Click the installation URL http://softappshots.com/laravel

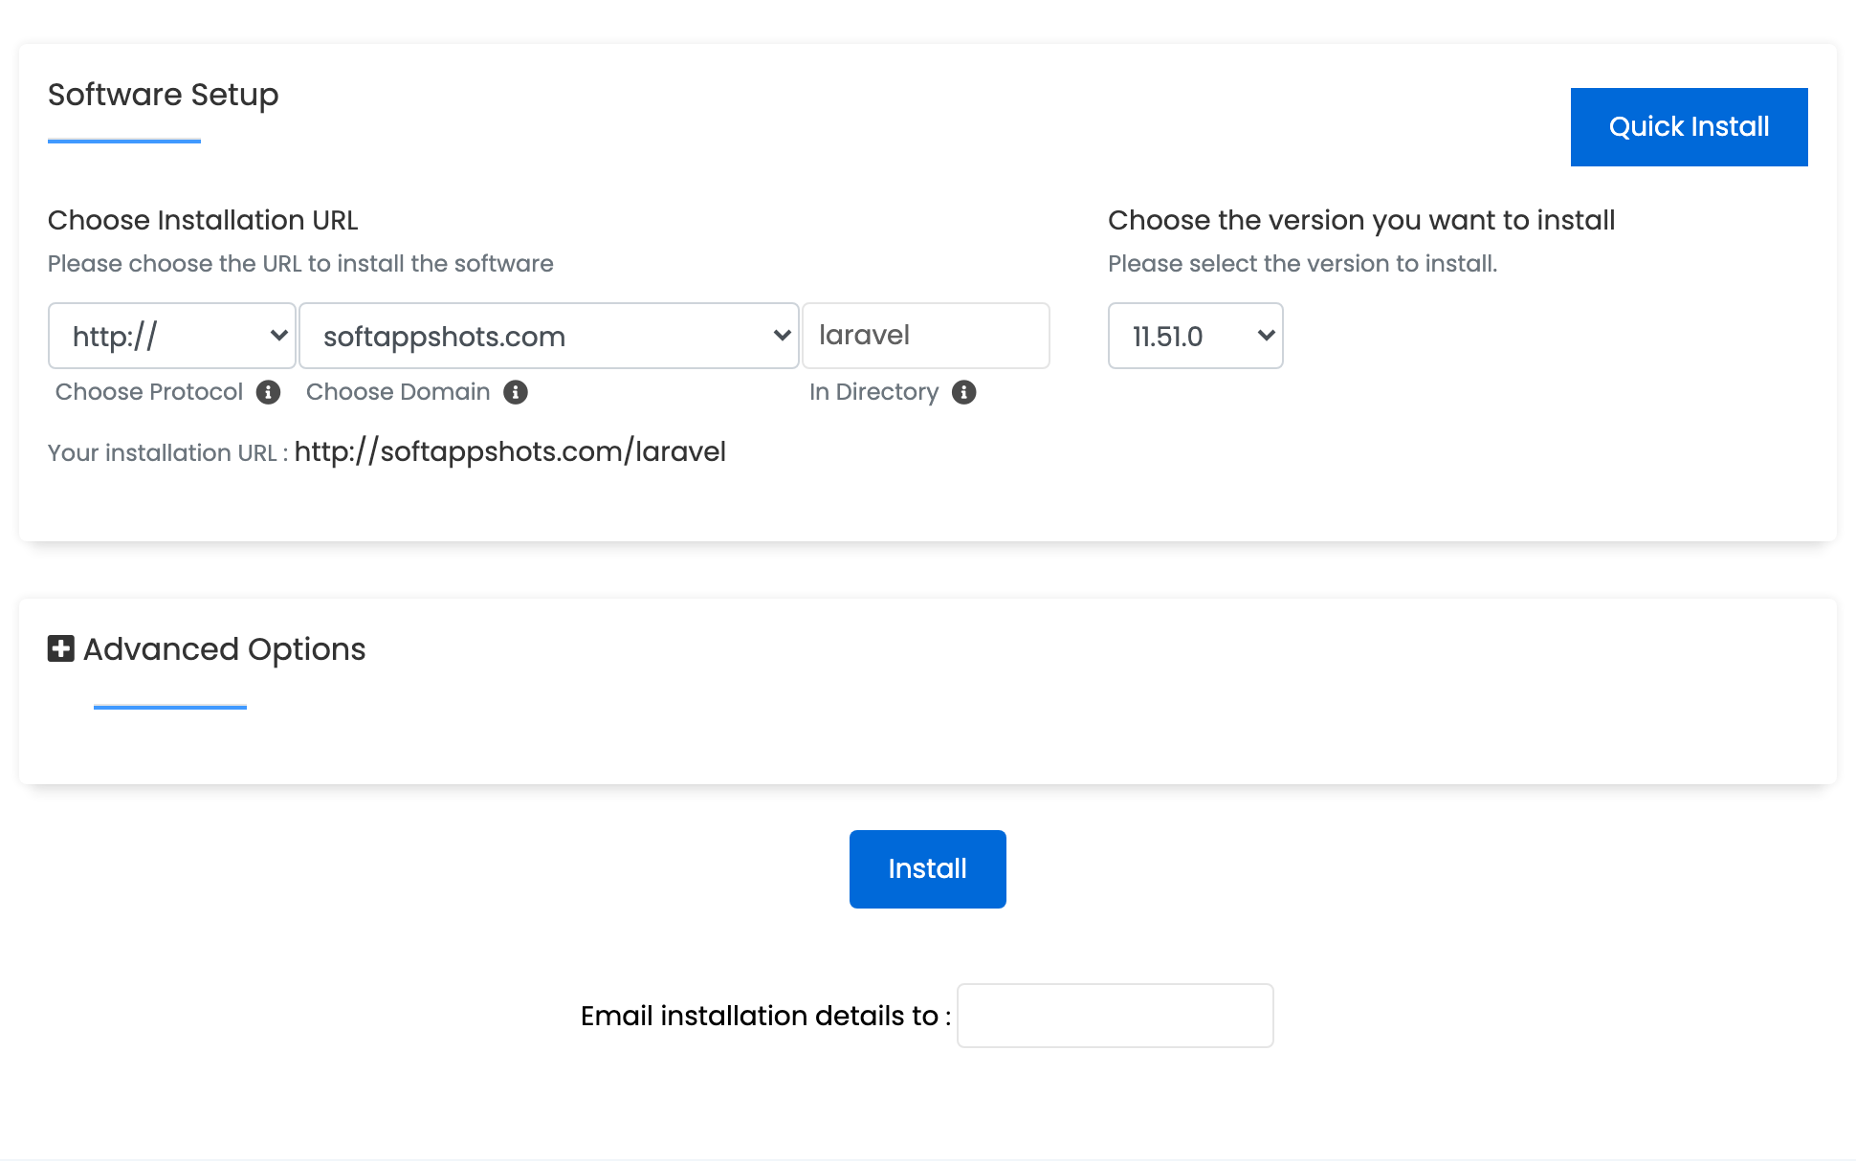511,450
